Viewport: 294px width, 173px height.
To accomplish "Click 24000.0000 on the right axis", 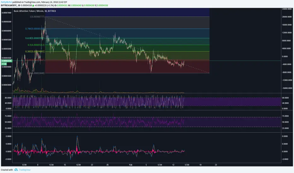I will pos(287,9).
